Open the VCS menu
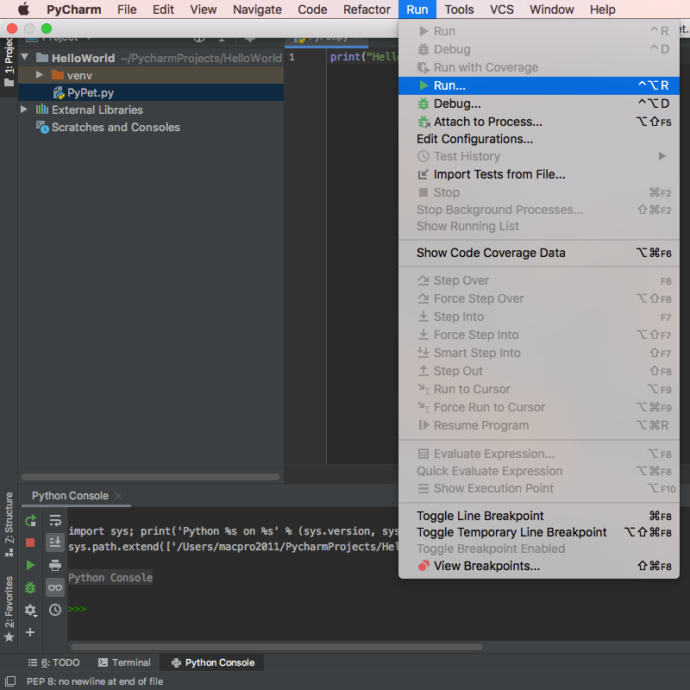 [502, 9]
